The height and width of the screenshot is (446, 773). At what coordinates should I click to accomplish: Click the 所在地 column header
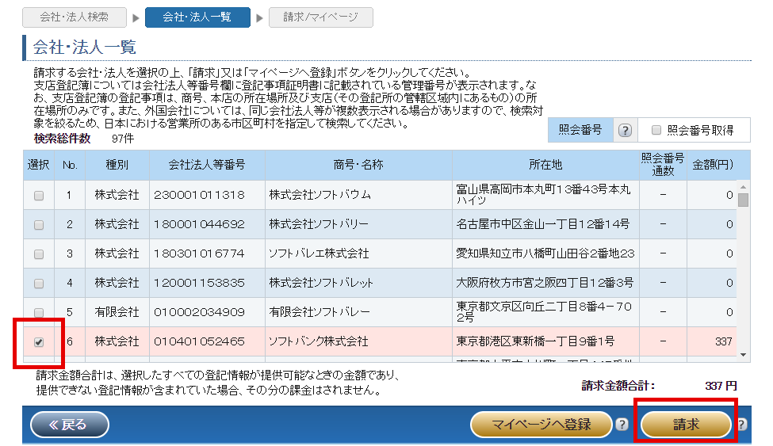[545, 165]
